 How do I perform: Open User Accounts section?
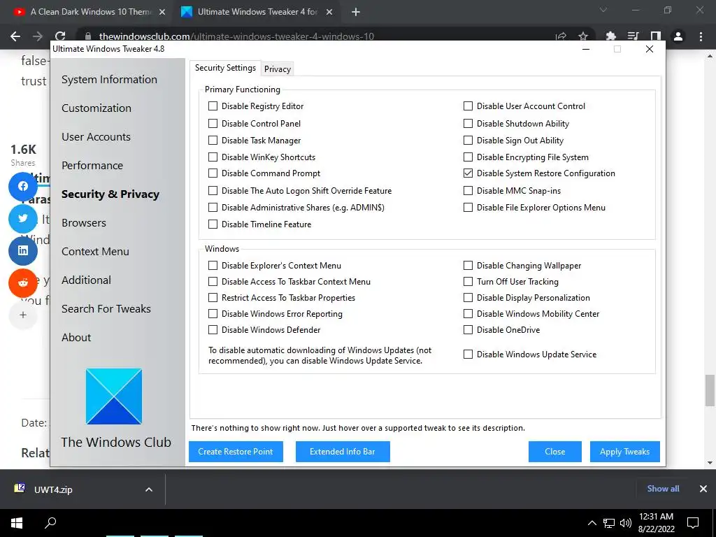pos(96,137)
